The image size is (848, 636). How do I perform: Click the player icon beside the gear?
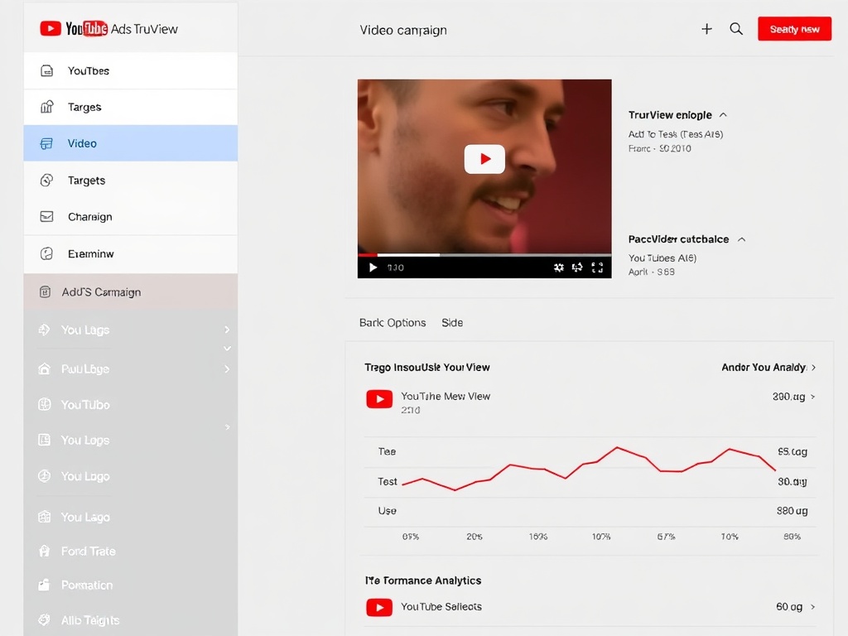[x=577, y=267]
